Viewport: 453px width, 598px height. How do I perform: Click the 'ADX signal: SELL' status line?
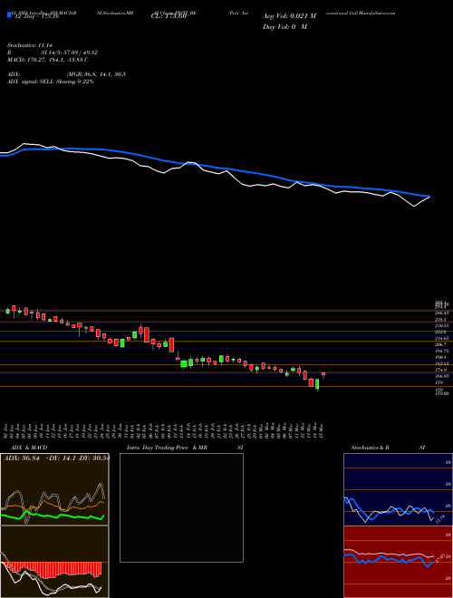pos(51,82)
